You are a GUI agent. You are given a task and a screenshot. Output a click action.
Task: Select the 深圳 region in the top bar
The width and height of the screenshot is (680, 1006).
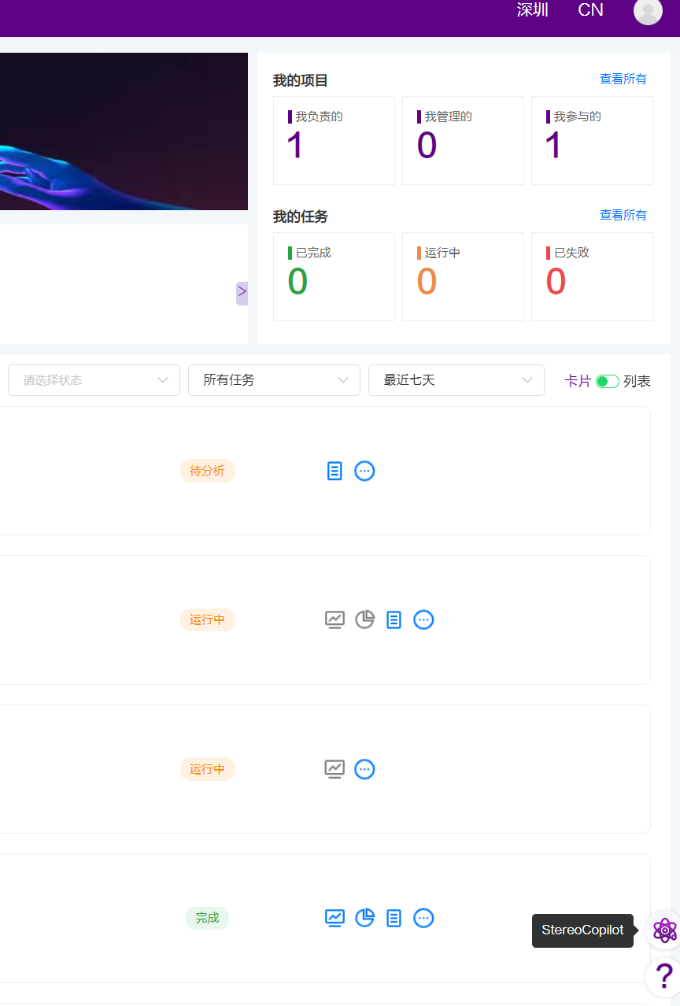532,10
